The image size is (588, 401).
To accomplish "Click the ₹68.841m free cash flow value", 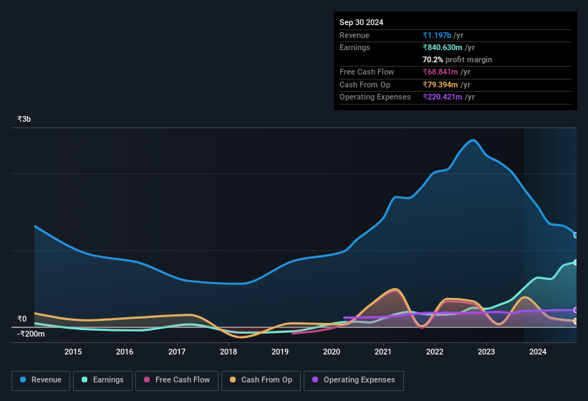I will pos(440,72).
